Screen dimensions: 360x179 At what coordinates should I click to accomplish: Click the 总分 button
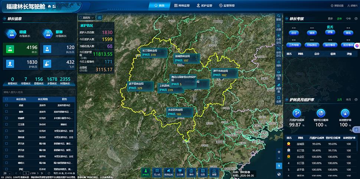pos(294,33)
